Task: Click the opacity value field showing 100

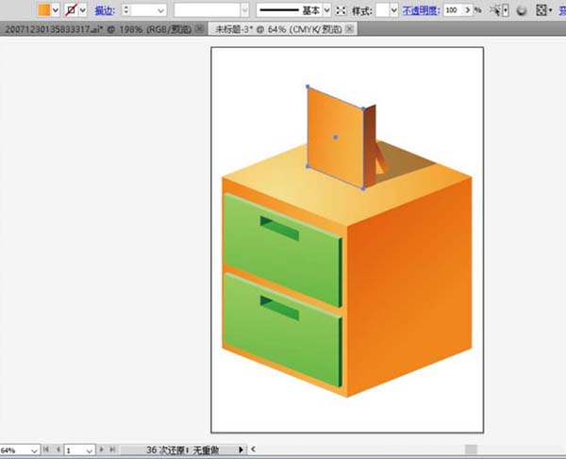Action: pyautogui.click(x=454, y=10)
